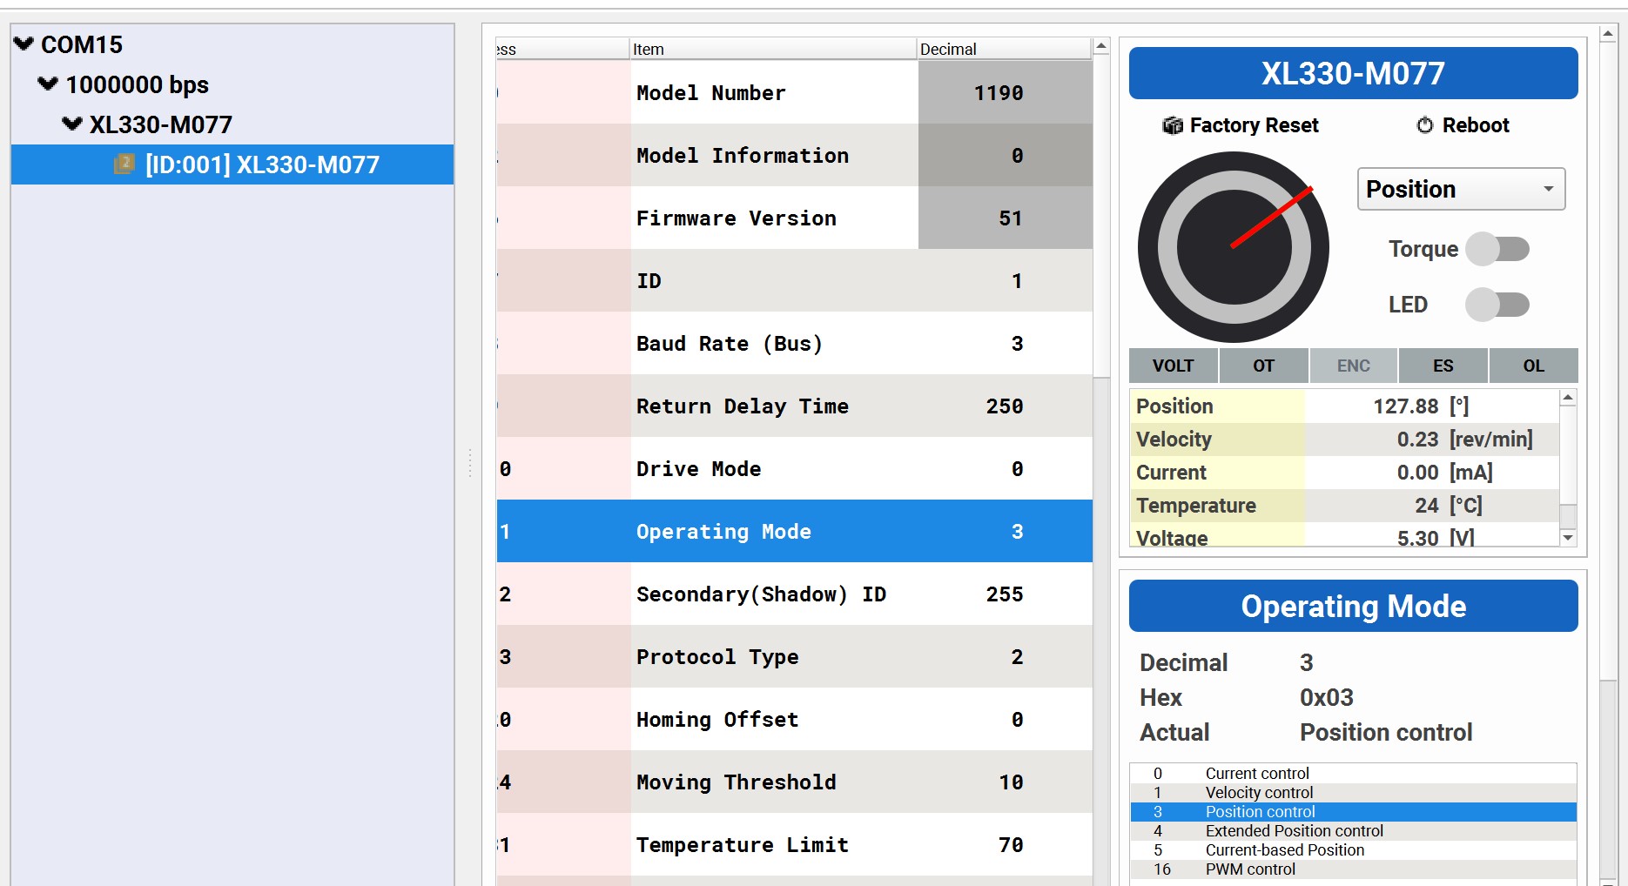Select the [ID:001] XL330-M077 device entry
Image resolution: width=1628 pixels, height=886 pixels.
click(x=232, y=164)
